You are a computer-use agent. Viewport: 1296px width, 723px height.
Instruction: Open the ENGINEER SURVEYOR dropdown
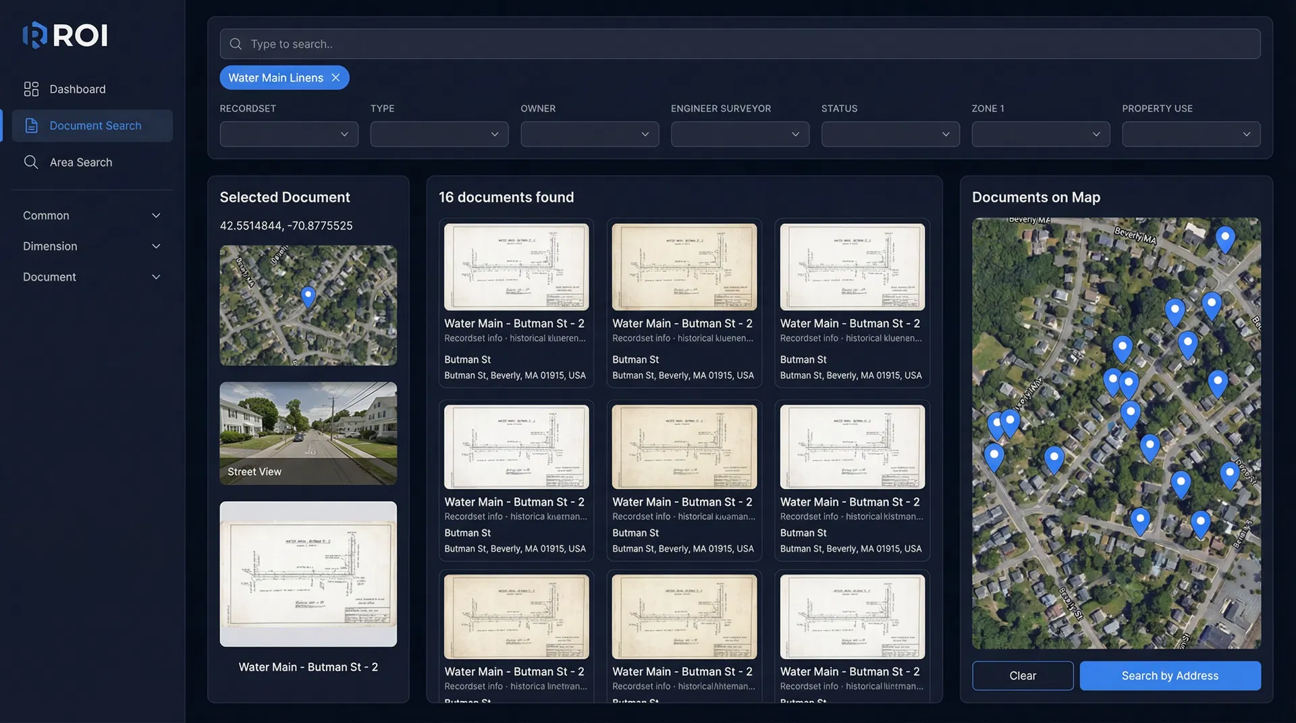coord(740,134)
